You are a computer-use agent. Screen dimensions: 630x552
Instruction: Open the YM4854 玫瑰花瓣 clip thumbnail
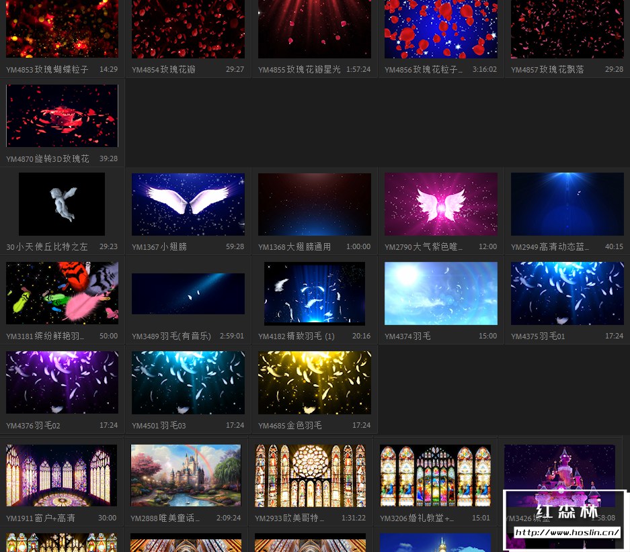coord(188,29)
